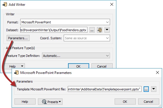This screenshot has width=163, height=108.
Task: Click OK in PowerPoint Parameters dialog
Action: 125,102
